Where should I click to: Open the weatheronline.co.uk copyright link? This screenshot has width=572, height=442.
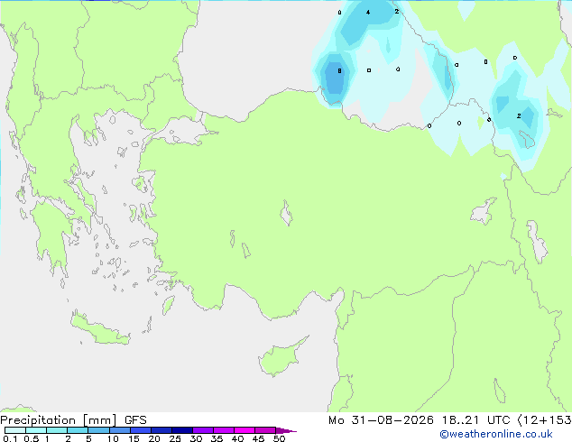tap(495, 434)
